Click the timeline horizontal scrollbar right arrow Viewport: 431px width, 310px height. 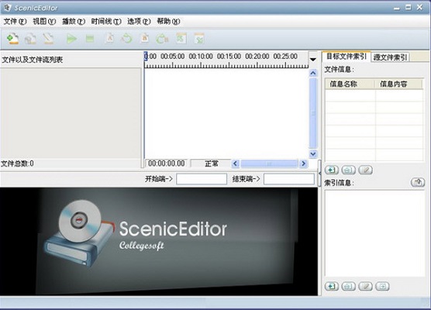[303, 164]
